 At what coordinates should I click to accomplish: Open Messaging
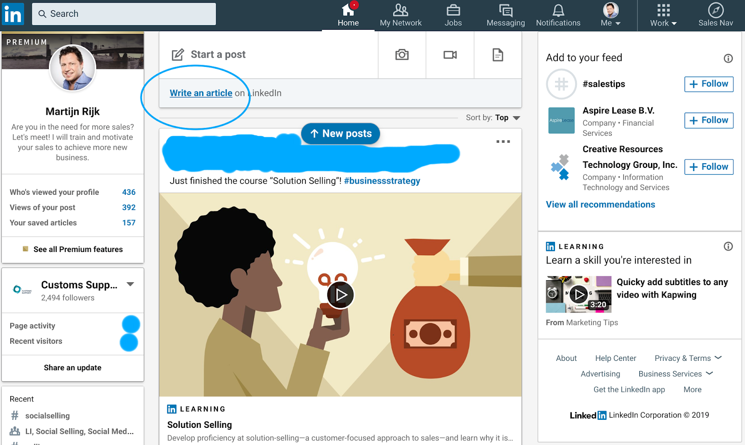(x=506, y=15)
